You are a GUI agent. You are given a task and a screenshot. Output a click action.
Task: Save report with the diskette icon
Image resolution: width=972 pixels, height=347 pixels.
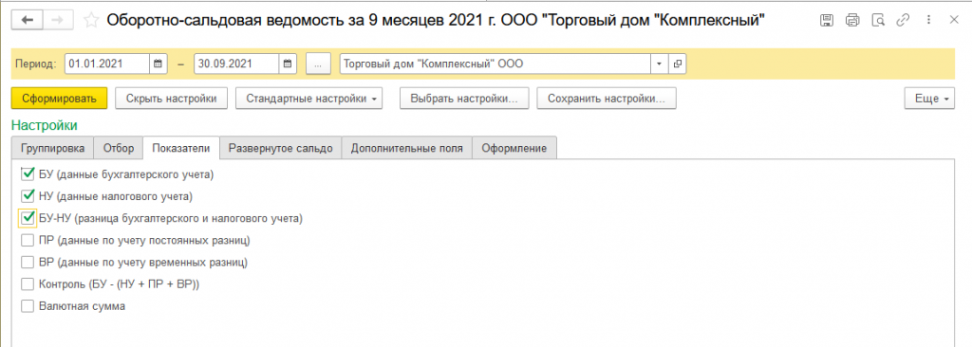pos(827,20)
